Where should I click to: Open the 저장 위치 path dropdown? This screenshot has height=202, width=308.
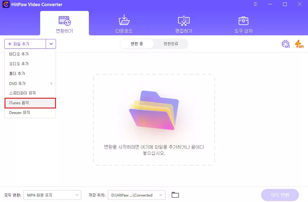tap(137, 195)
